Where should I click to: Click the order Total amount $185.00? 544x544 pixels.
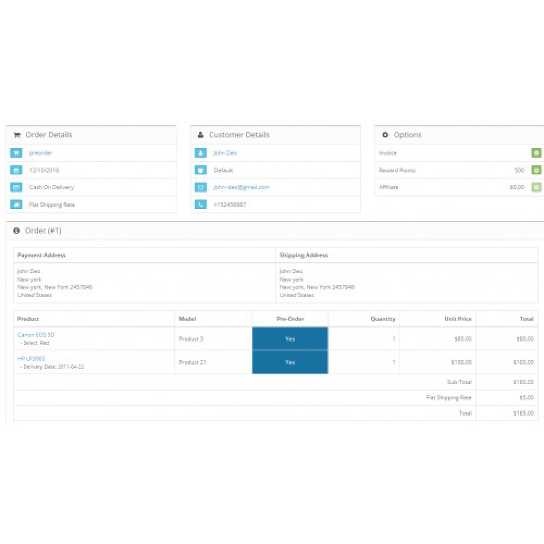[523, 413]
